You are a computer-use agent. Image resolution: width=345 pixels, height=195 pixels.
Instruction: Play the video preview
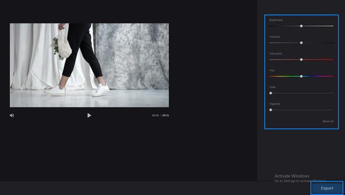[x=89, y=115]
